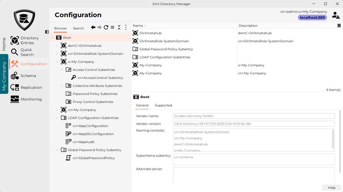Refresh the configuration tree
343x192 pixels.
(x=106, y=27)
